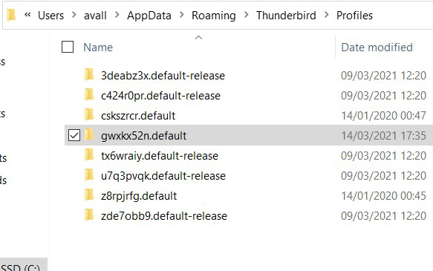Image resolution: width=433 pixels, height=271 pixels.
Task: Open the chevron dropdown after AppData
Action: (182, 15)
